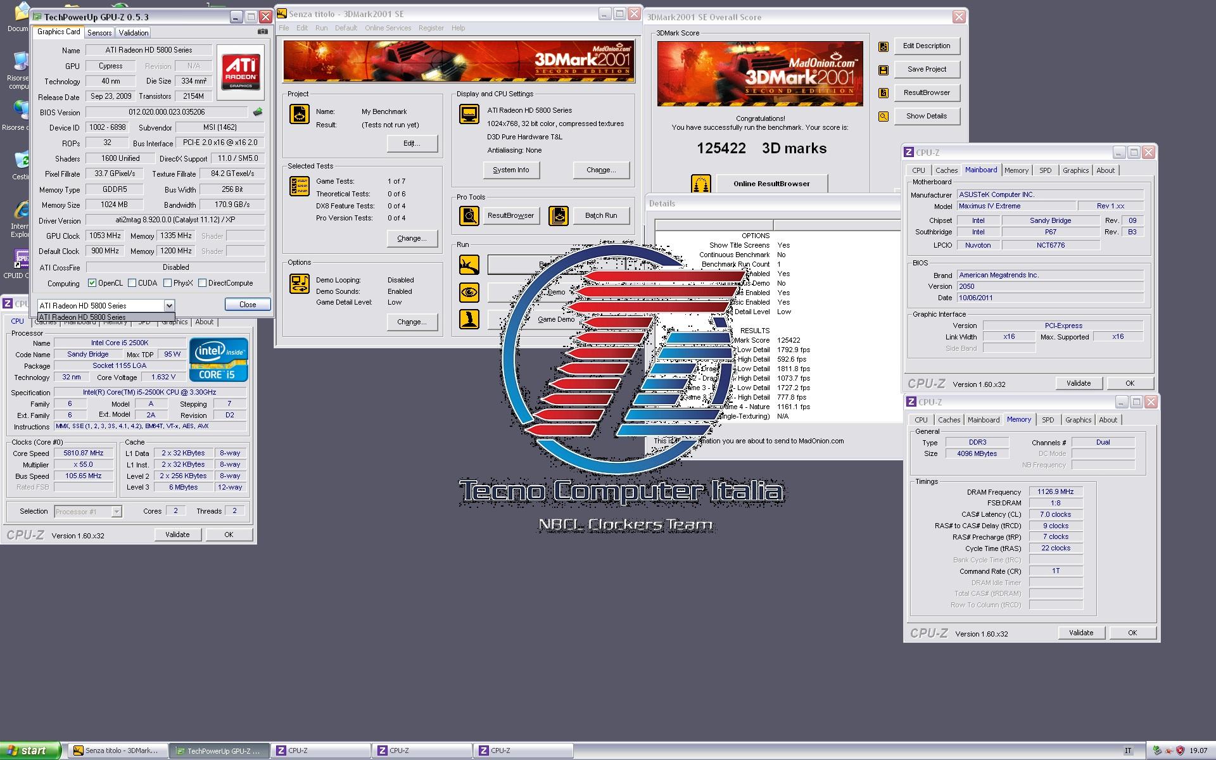
Task: Click the Show Details button
Action: point(927,116)
